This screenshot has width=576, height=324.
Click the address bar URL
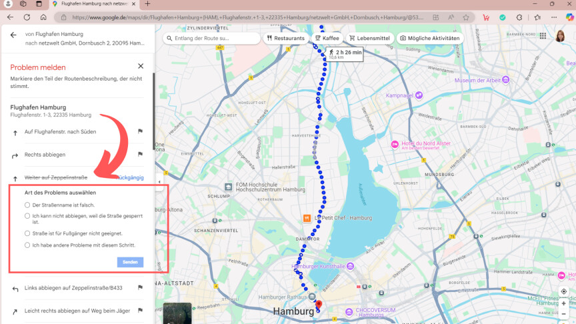point(247,17)
